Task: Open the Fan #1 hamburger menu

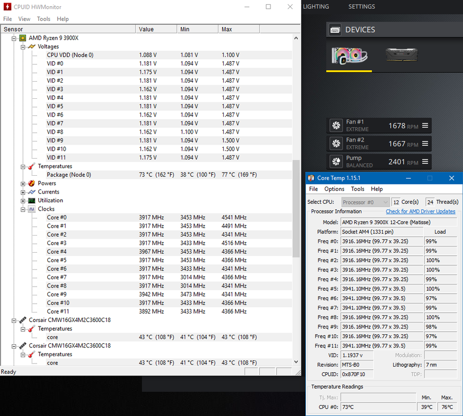Action: [x=425, y=125]
